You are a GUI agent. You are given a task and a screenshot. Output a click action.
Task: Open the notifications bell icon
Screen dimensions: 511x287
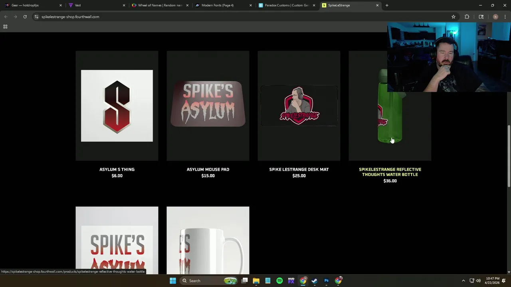[x=504, y=281]
